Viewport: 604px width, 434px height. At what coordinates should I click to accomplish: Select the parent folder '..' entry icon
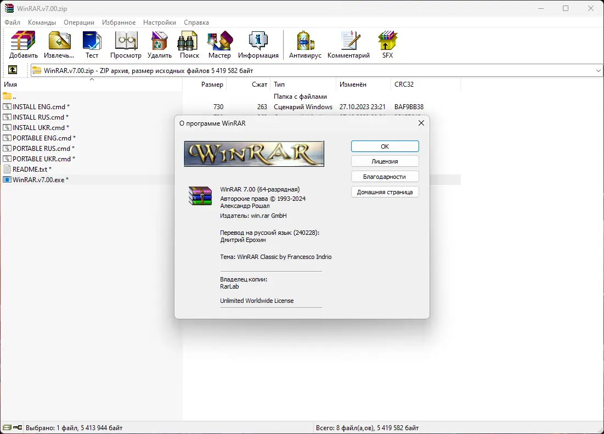pyautogui.click(x=7, y=96)
